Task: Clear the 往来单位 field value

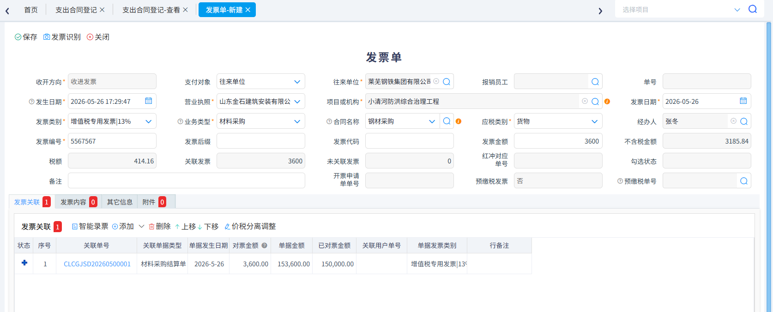Action: (x=436, y=81)
